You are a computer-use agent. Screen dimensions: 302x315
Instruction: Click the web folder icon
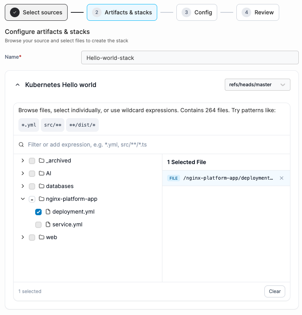pyautogui.click(x=42, y=237)
